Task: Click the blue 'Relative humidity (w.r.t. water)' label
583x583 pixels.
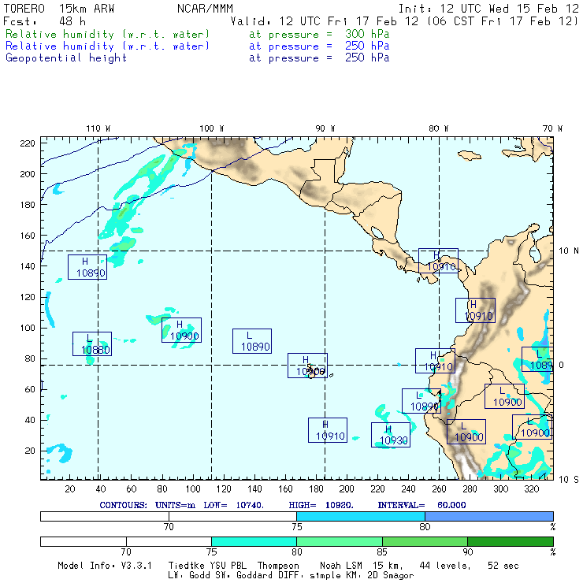Action: 107,46
